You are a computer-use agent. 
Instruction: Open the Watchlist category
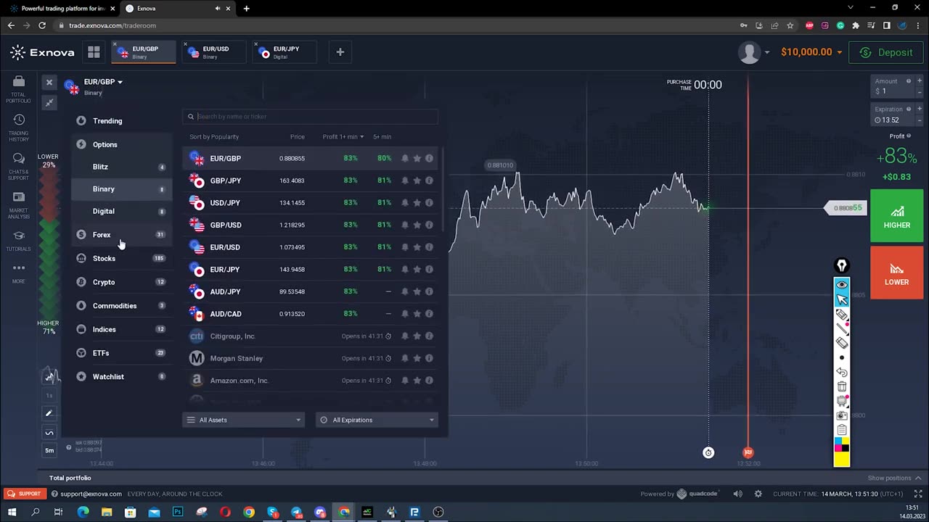[x=121, y=377]
